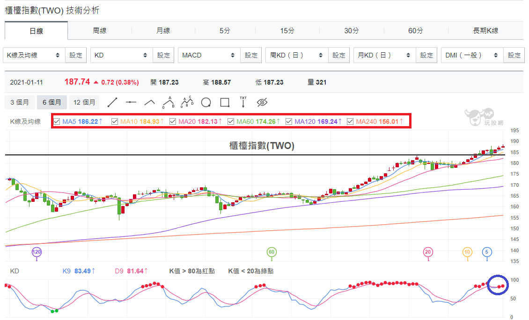Open the MACD indicator dropdown
Viewport: 529px width, 320px height.
(x=209, y=55)
